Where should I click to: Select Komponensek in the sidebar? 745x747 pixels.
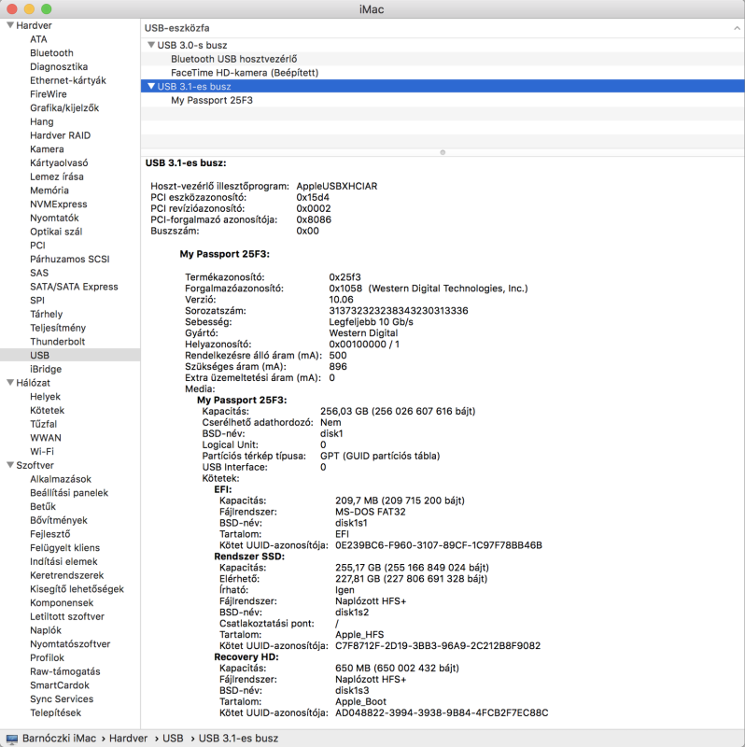[x=62, y=603]
